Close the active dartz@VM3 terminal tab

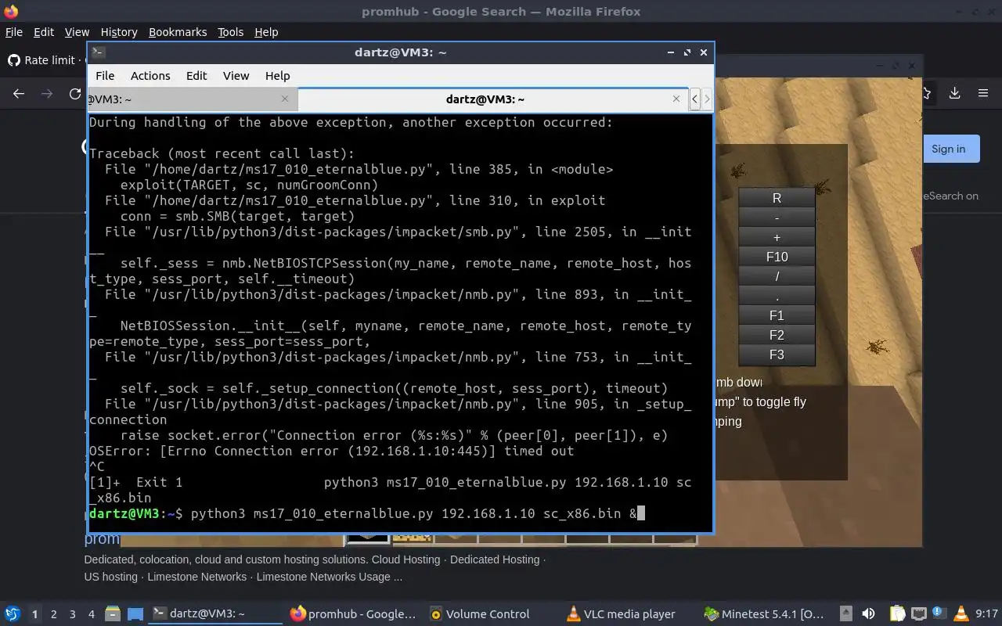[x=676, y=99]
